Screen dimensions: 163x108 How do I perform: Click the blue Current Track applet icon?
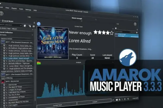tap(39, 24)
